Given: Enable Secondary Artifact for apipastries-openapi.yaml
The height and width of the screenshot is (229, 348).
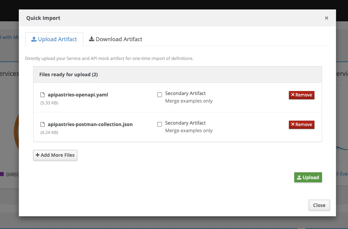Looking at the screenshot, I should coord(159,94).
